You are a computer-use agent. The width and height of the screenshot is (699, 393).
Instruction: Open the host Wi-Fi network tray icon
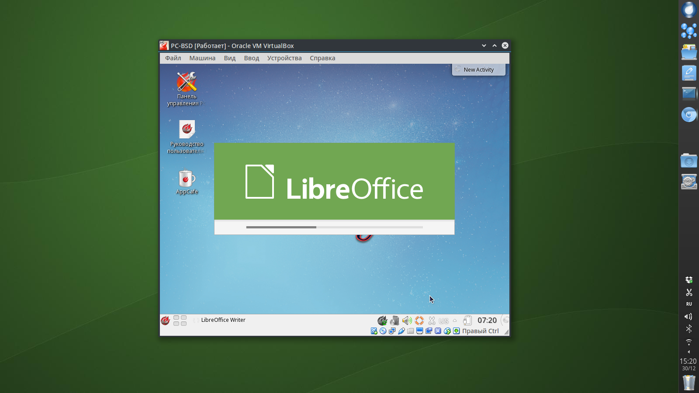tap(689, 341)
